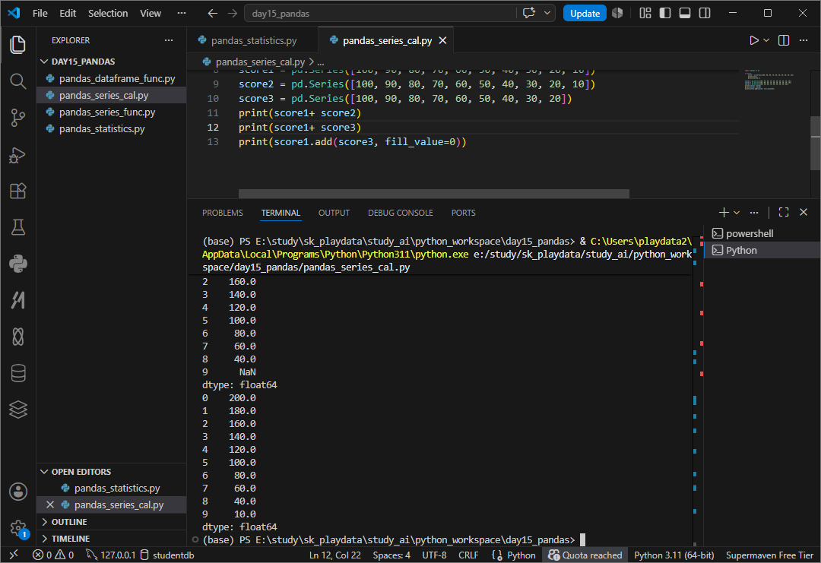Viewport: 821px width, 563px height.
Task: Click the blue Update button
Action: [x=585, y=13]
